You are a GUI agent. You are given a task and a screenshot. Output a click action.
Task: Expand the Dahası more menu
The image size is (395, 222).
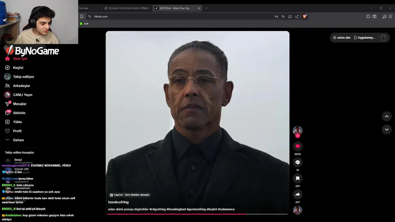[15, 140]
